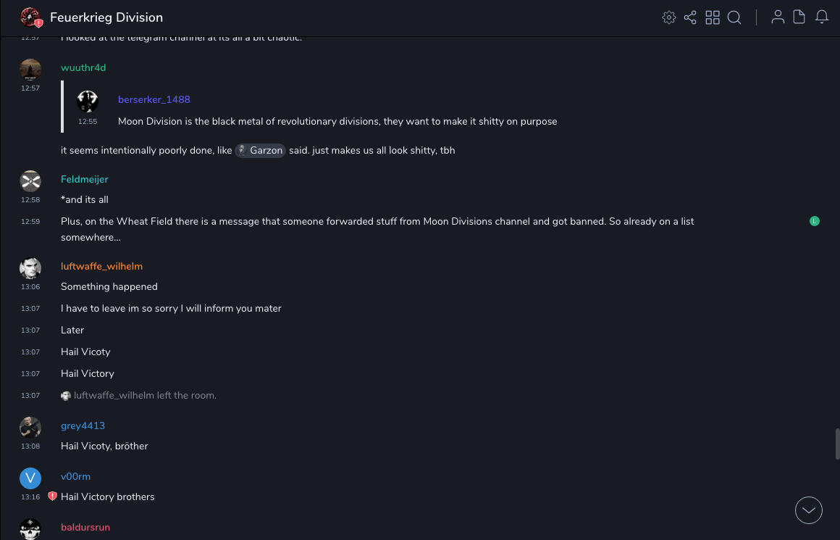Image resolution: width=840 pixels, height=540 pixels.
Task: Click the chat scrollbar thumb
Action: [837, 444]
